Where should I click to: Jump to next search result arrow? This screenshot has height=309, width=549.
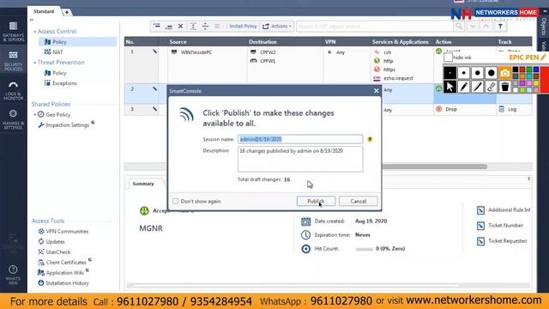(x=473, y=27)
